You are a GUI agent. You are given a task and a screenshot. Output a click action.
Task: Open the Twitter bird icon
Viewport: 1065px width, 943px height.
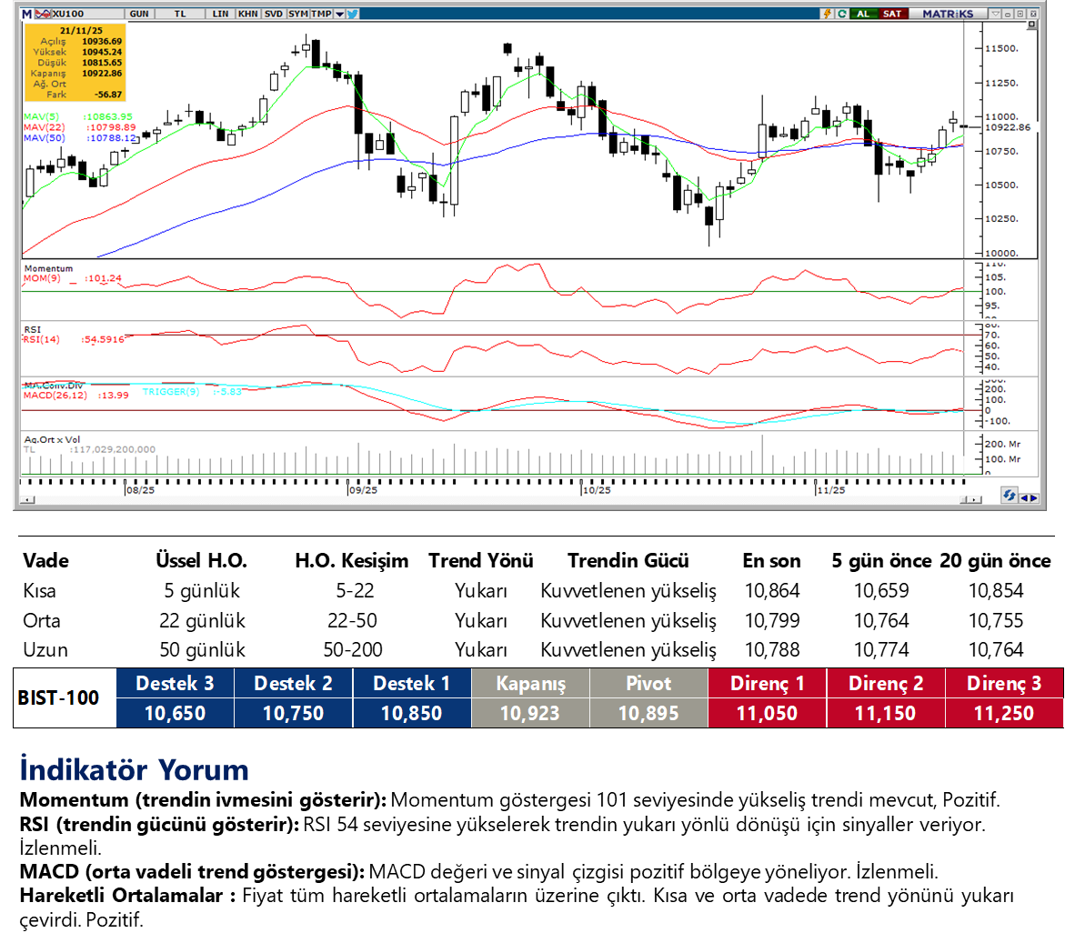[353, 14]
